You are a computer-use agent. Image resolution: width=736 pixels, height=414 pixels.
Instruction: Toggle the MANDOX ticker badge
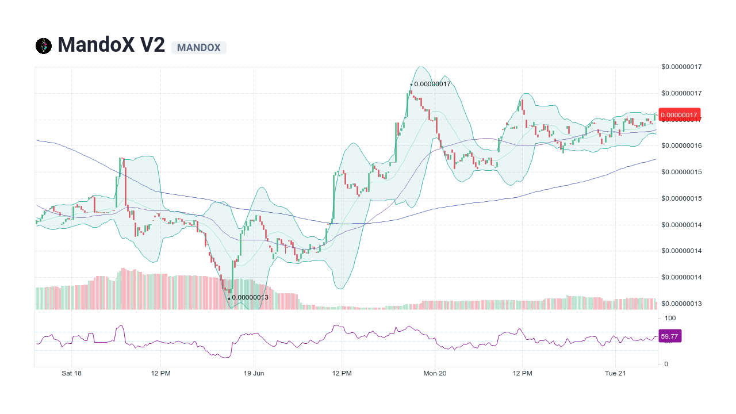(199, 48)
